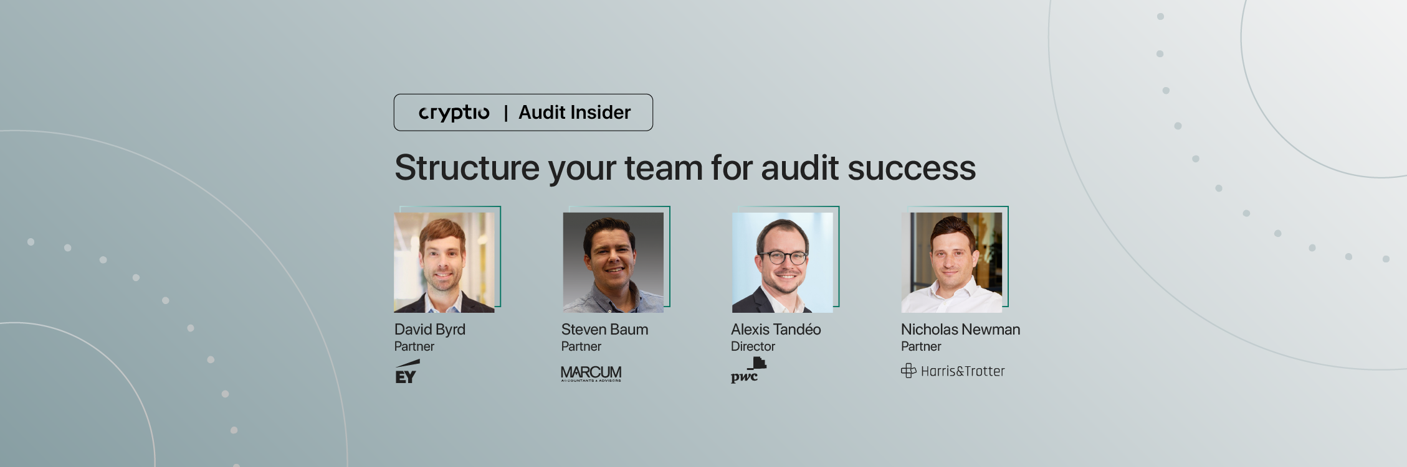Screen dimensions: 1407x467
Task: Click the Marcum Accountants & Advisors logo
Action: [591, 373]
